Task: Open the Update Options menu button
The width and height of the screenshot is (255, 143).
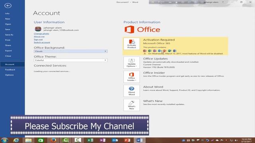Action: coord(131,63)
